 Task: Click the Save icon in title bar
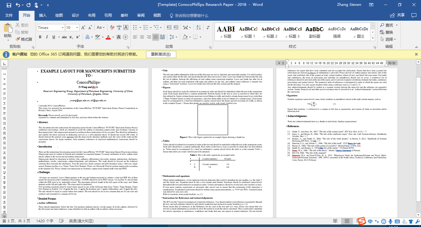[9, 5]
